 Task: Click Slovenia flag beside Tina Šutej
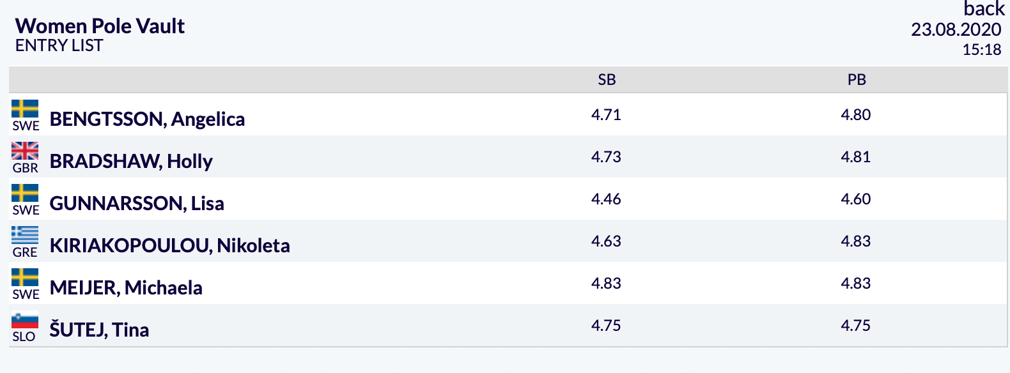25,320
